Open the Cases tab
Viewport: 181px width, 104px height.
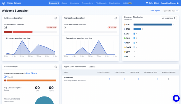[x=64, y=3]
